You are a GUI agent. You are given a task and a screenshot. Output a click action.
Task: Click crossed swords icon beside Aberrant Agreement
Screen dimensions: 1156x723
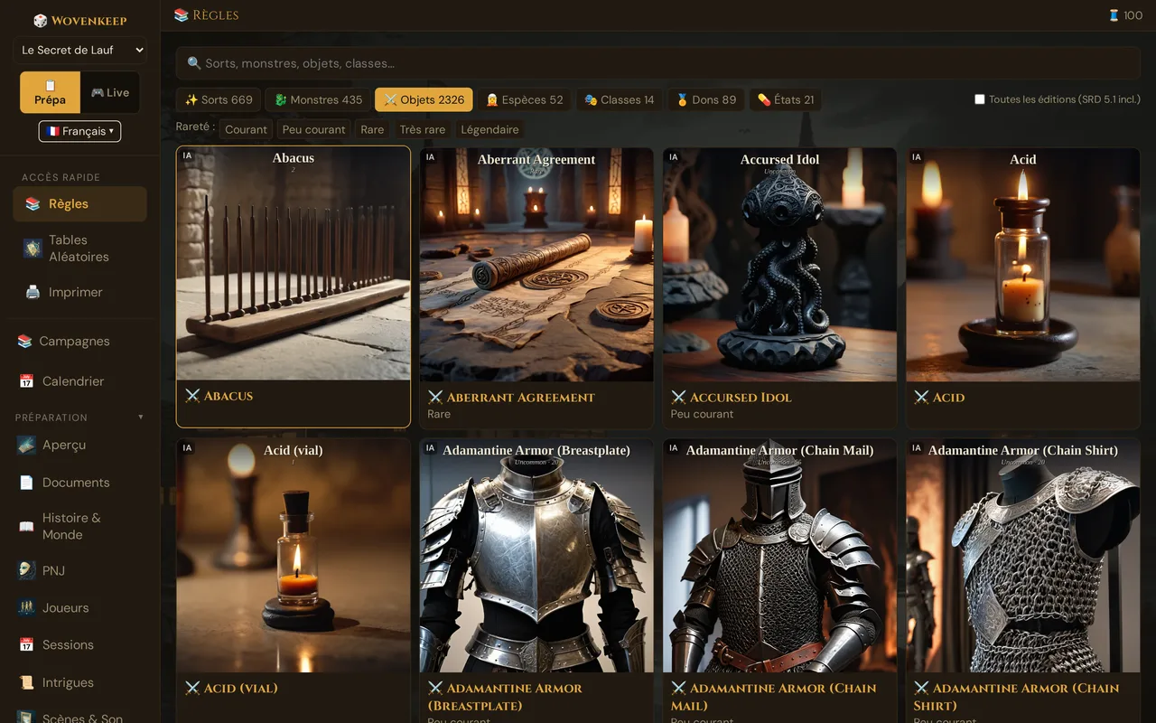[435, 397]
